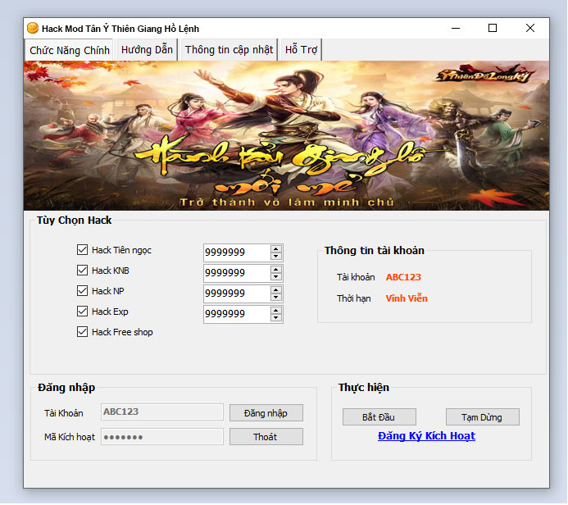This screenshot has height=505, width=568.
Task: Switch to Chức Năng Chính tab
Action: (69, 50)
